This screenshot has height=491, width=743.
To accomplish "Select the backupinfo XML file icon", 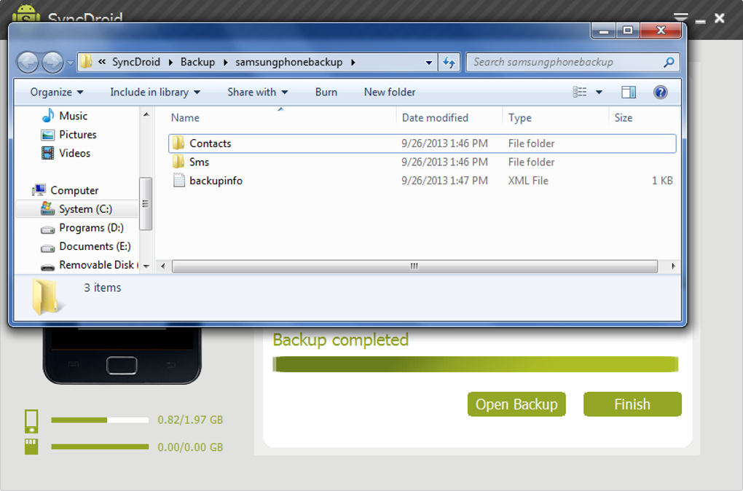I will pos(179,181).
